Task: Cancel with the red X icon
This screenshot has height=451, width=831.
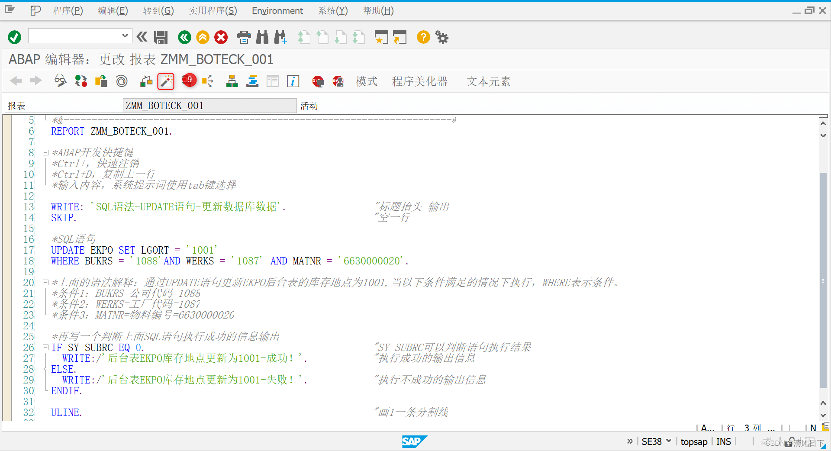Action: [x=221, y=37]
